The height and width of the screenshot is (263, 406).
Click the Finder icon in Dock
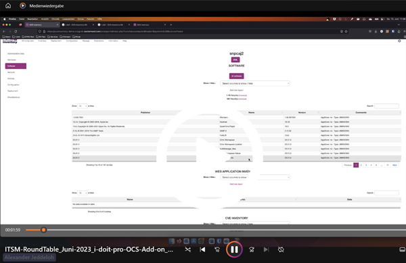pos(172,241)
